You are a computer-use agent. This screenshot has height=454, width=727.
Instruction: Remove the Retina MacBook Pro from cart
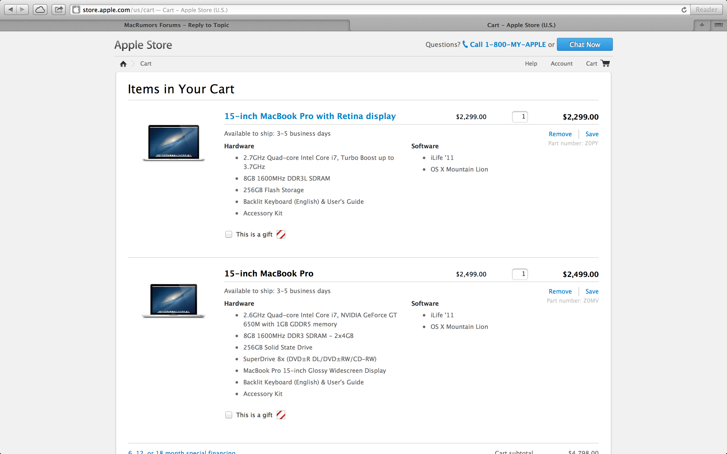[560, 134]
